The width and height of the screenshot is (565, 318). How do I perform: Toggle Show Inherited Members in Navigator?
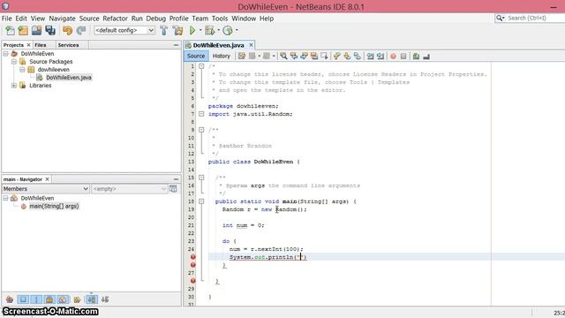10,299
